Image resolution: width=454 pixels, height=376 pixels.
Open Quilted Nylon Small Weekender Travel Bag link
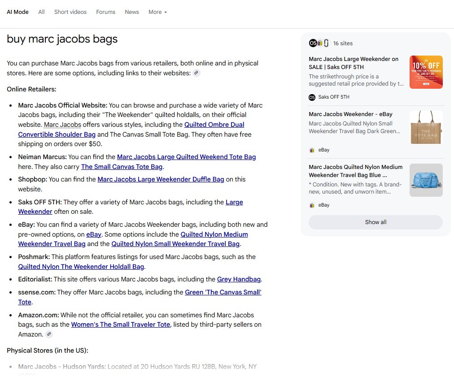pos(175,244)
